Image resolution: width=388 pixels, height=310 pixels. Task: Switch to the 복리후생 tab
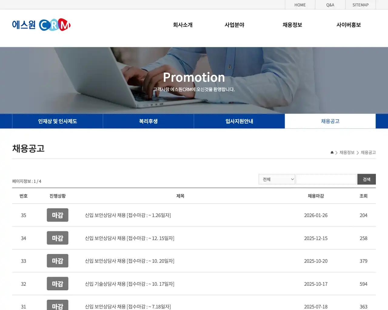148,121
